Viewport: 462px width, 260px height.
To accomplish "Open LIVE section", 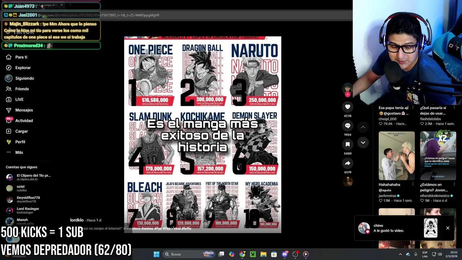I will (x=15, y=99).
